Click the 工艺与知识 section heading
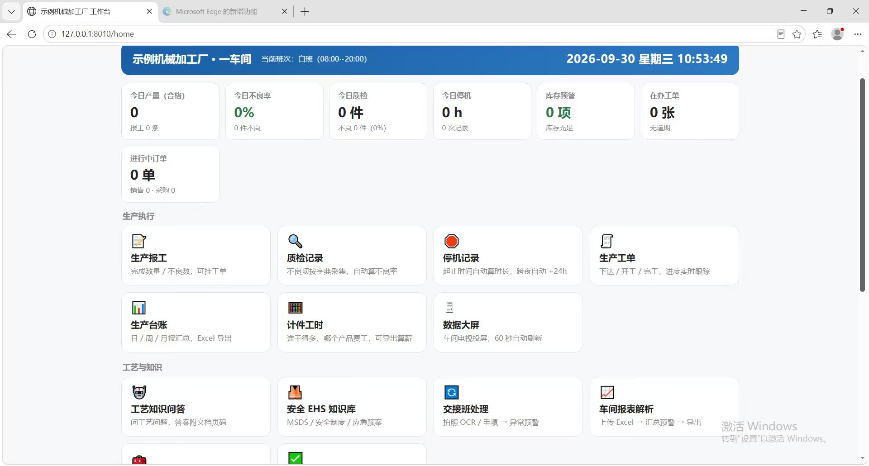 [142, 367]
